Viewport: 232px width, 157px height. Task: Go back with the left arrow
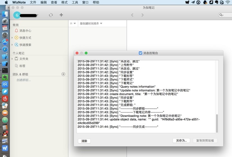[132, 15]
